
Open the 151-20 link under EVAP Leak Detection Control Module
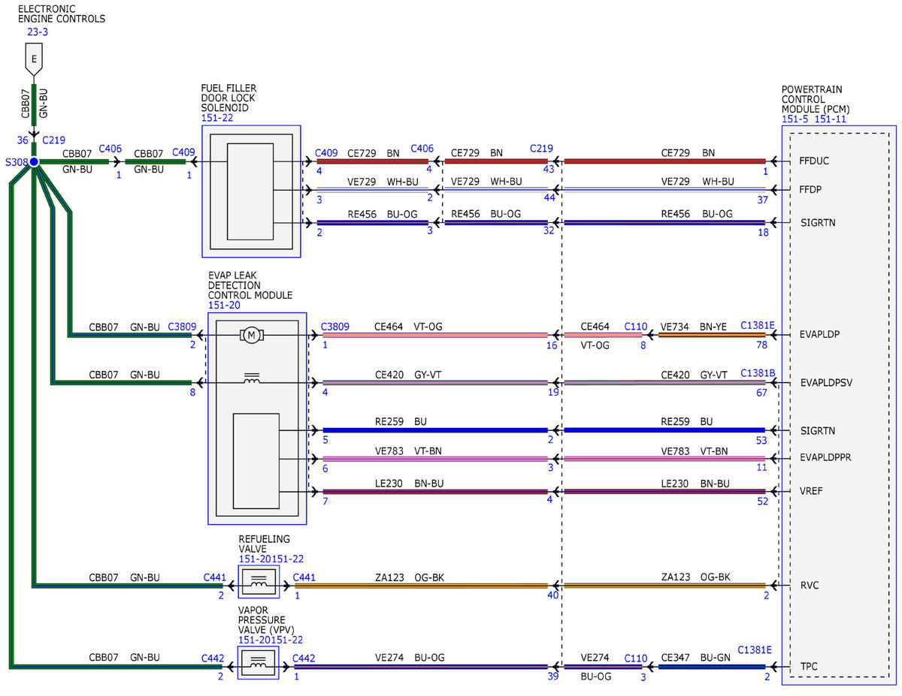224,306
